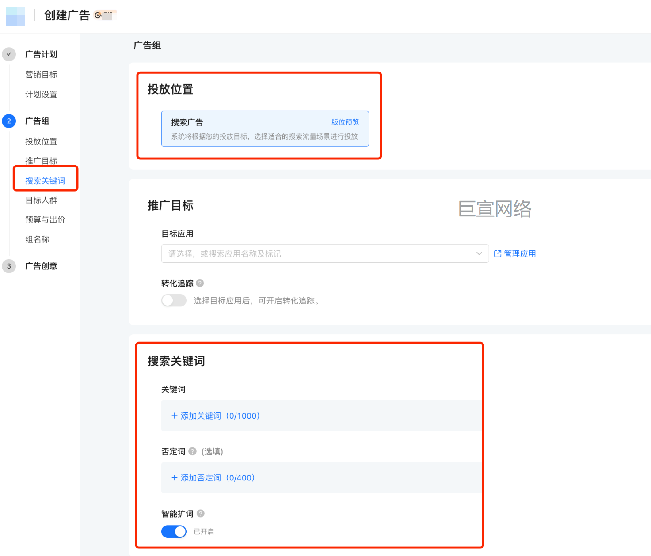Click the 管理应用 link
651x556 pixels.
(x=519, y=253)
